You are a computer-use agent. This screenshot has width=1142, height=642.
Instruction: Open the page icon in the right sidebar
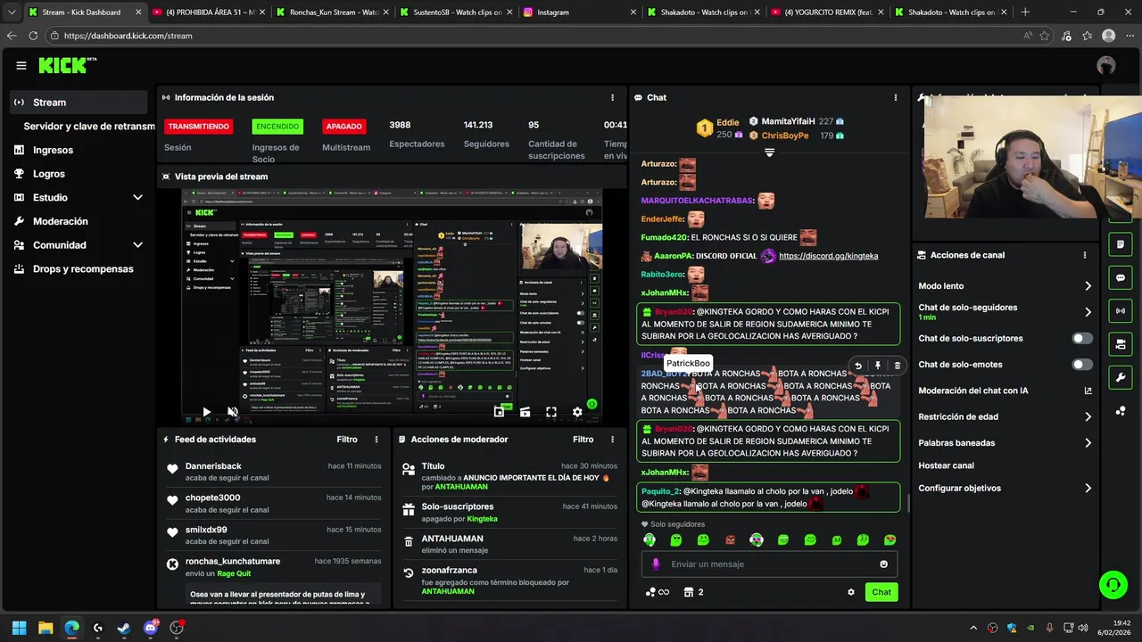(1121, 244)
